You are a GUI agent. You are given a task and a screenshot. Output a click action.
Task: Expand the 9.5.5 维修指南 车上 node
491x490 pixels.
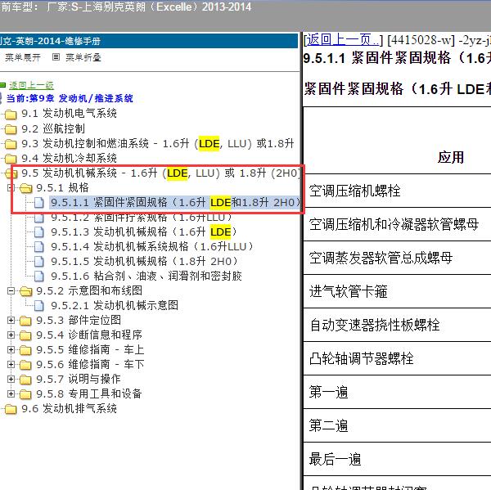11,350
